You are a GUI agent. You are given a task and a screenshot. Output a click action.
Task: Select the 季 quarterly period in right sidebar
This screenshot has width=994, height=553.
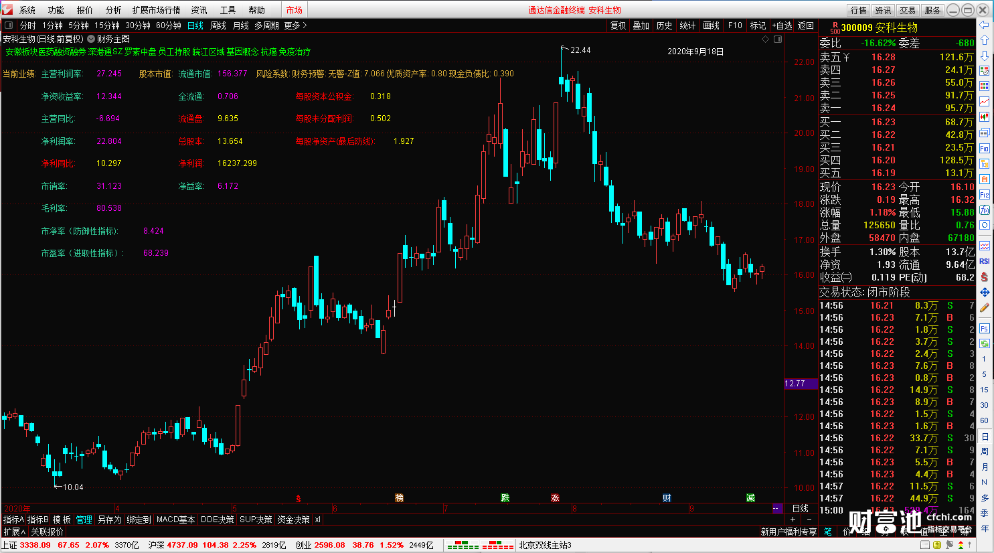click(985, 513)
